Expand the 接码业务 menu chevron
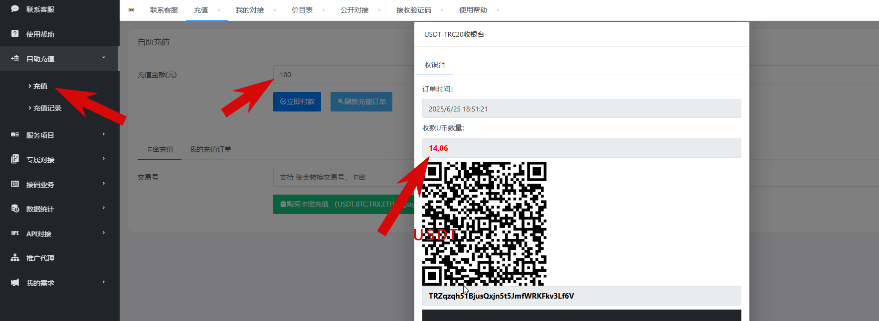 pos(104,184)
